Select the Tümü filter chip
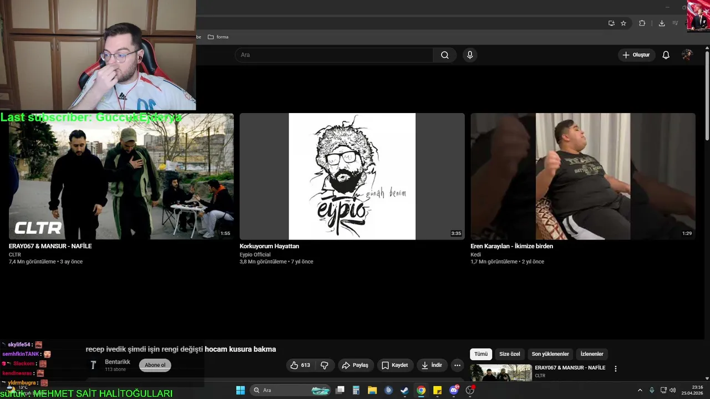710x399 pixels. coord(481,354)
